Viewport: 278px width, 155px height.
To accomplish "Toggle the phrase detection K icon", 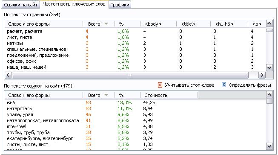I will pos(224,85).
